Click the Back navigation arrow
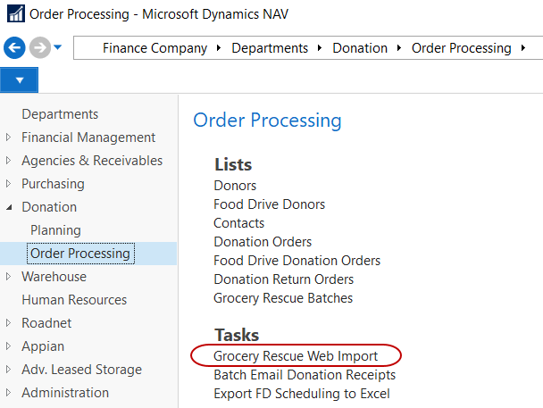Screen dimensions: 543x408 point(14,48)
